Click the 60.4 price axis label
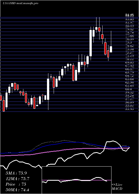139x194 pixels. coord(128,89)
